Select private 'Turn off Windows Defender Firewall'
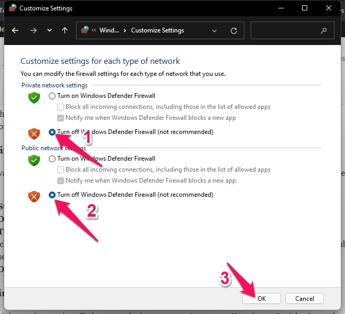Screen dimensions: 345x314 point(52,132)
